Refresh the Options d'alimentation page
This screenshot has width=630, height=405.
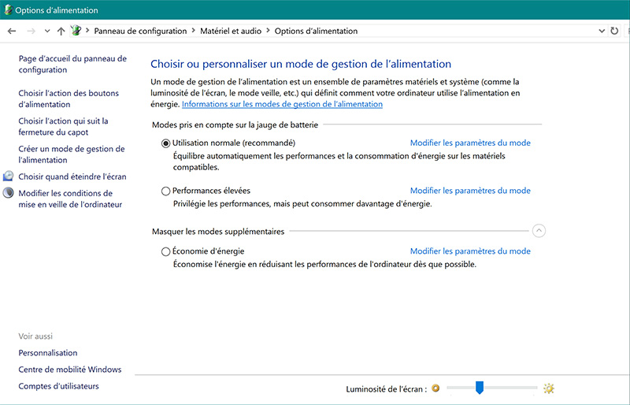click(615, 31)
